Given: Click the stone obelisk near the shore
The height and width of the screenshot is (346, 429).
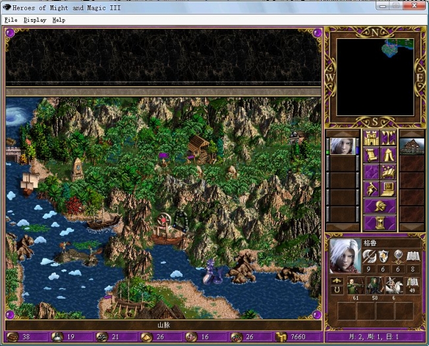Looking at the screenshot, I should point(78,169).
